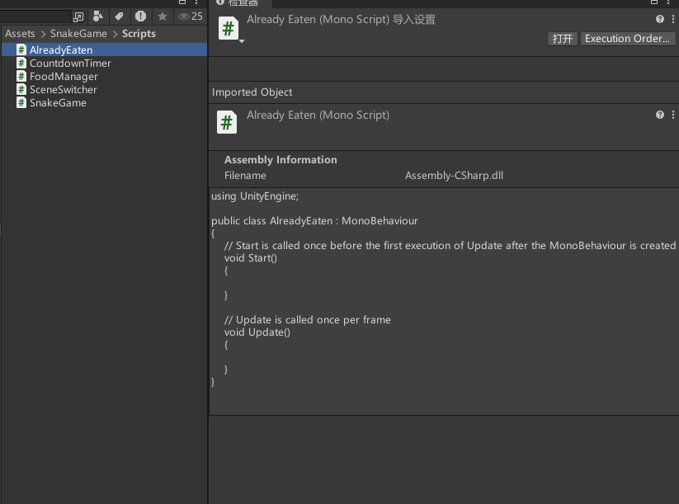Open the search by label tag icon
This screenshot has width=679, height=504.
coord(119,16)
